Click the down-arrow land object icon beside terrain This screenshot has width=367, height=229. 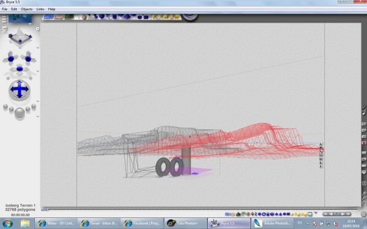(321, 166)
